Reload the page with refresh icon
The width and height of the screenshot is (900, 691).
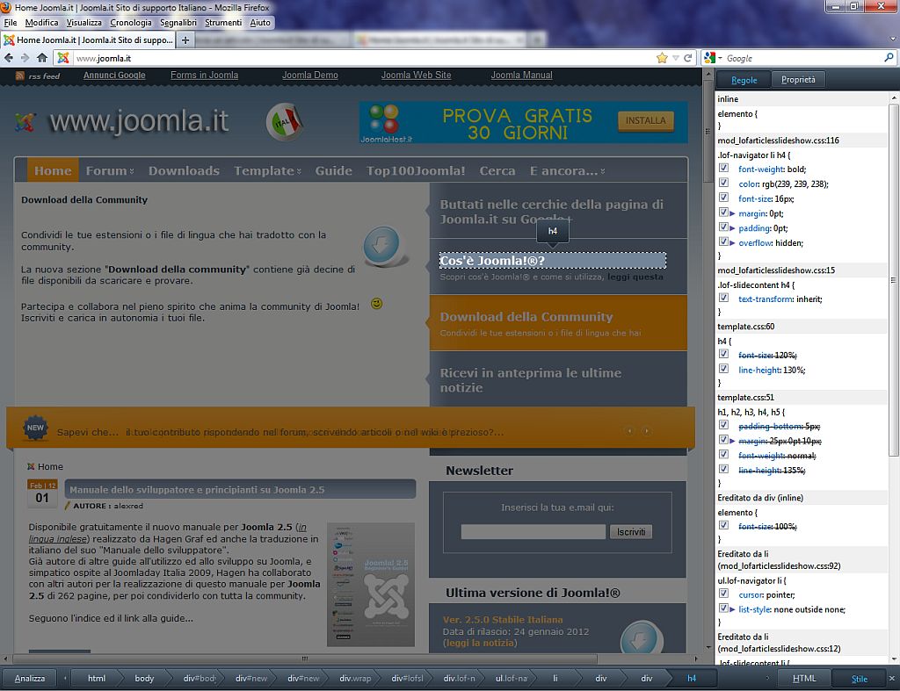click(x=687, y=58)
